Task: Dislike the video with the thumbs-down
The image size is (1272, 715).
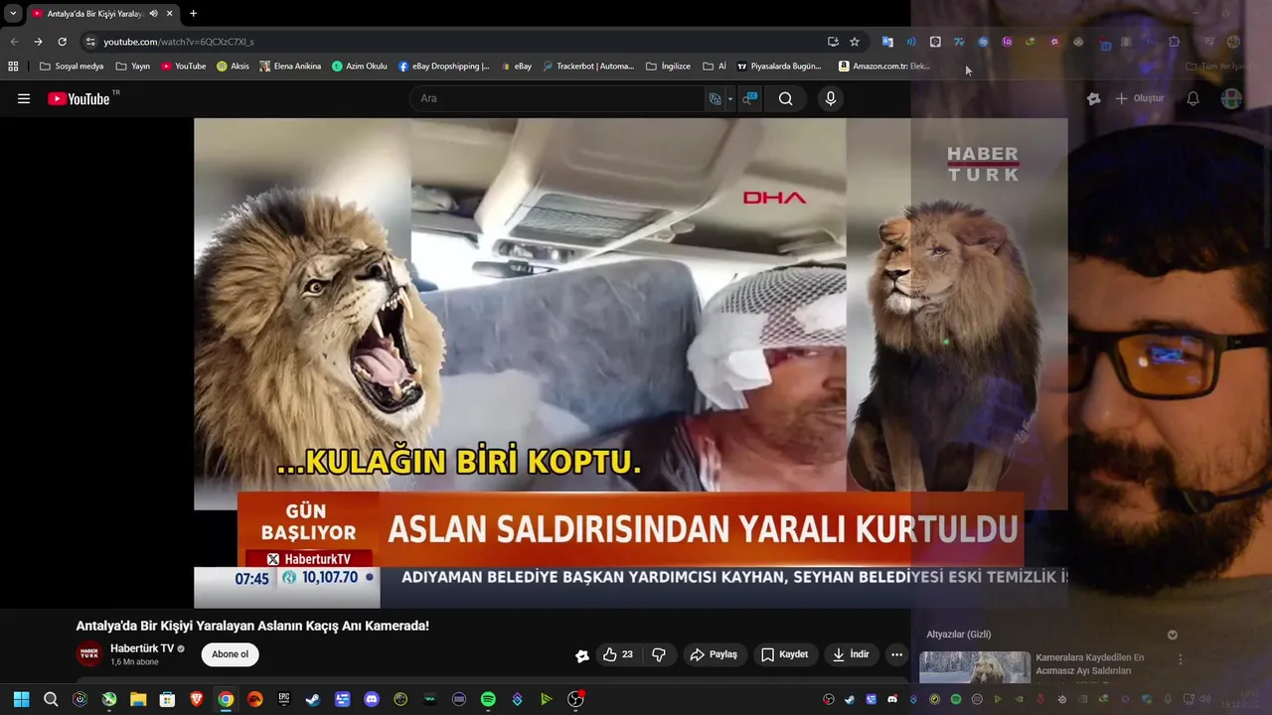Action: (659, 654)
